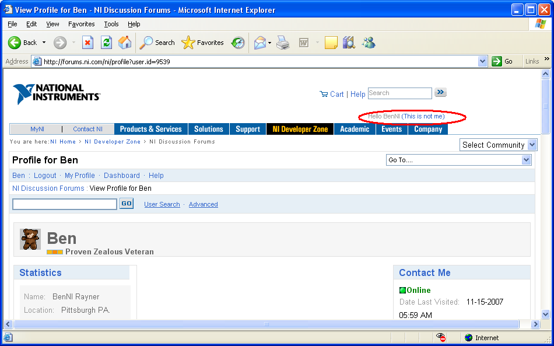This screenshot has width=554, height=346.
Task: Select the NI Developer Zone tab
Action: click(x=300, y=129)
